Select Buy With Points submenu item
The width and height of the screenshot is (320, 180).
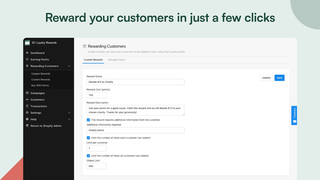40,85
